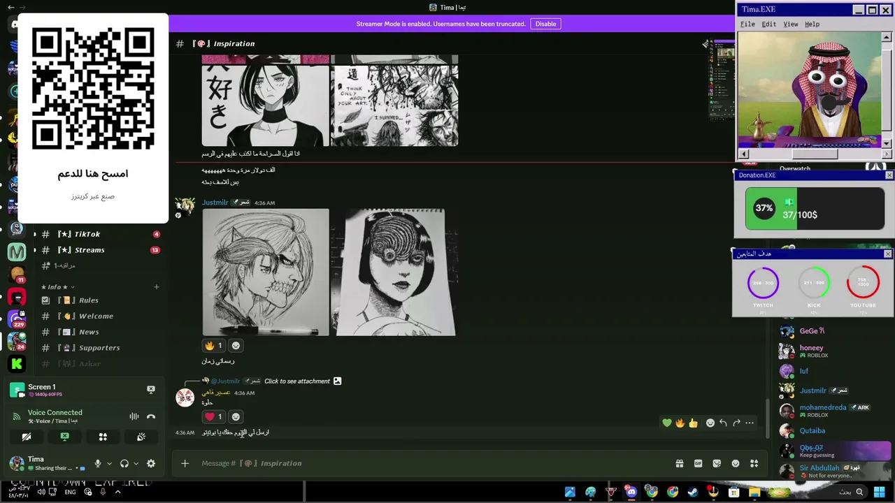Open the Settings gear in user panel
The width and height of the screenshot is (895, 503).
(x=151, y=463)
